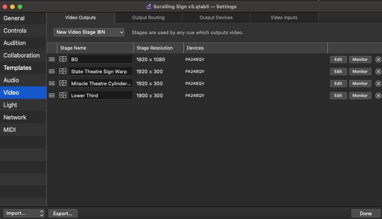
Task: Remove the Lower Third stage
Action: [x=378, y=95]
